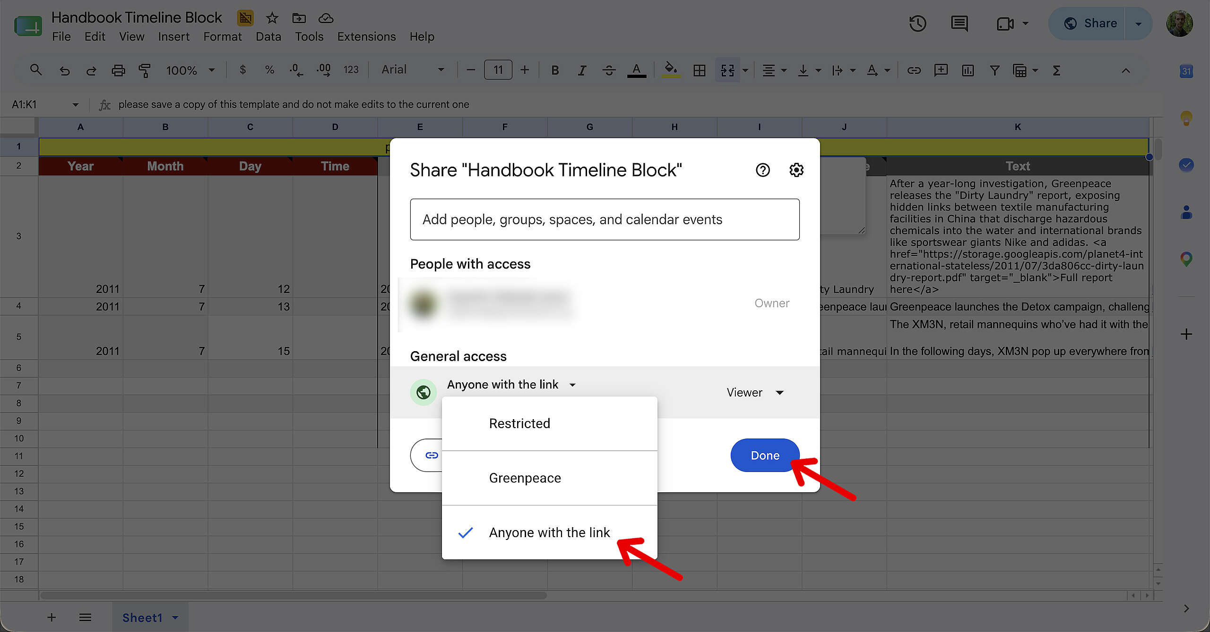Redo the last action
Image resolution: width=1210 pixels, height=632 pixels.
91,70
